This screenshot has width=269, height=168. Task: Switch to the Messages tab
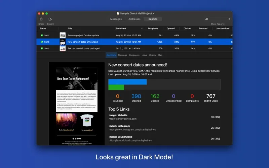click(x=116, y=19)
